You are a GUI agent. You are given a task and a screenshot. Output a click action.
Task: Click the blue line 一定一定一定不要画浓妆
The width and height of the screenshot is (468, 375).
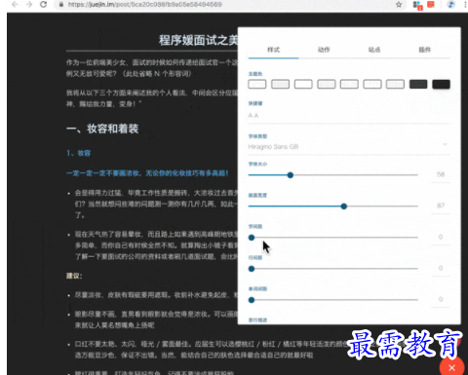click(147, 173)
